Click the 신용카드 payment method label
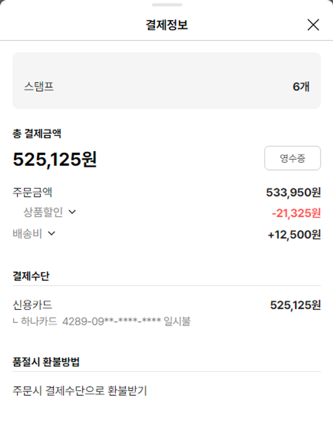The image size is (333, 432). [x=33, y=305]
